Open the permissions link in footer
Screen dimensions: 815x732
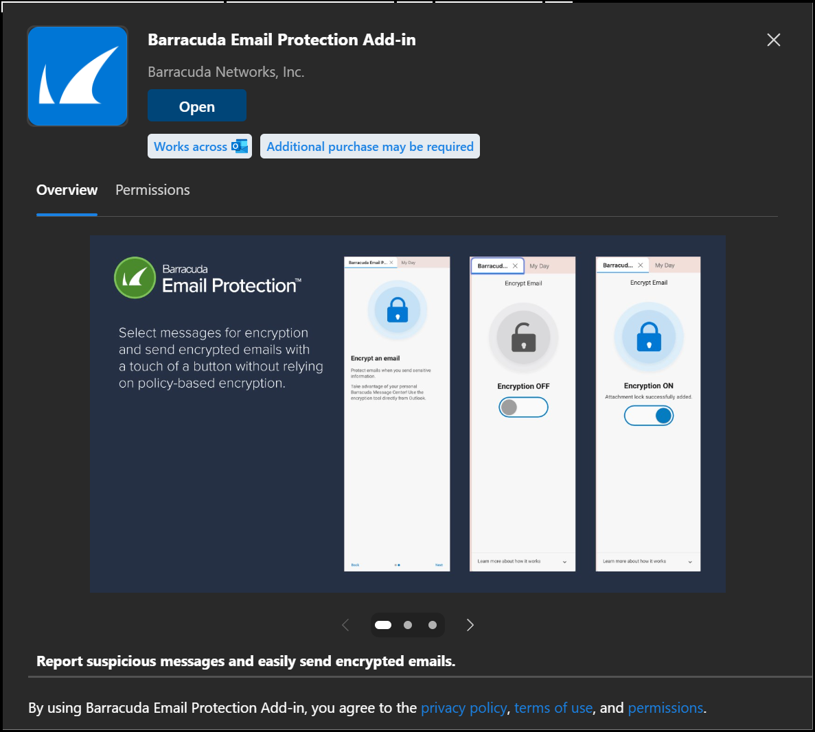tap(665, 708)
